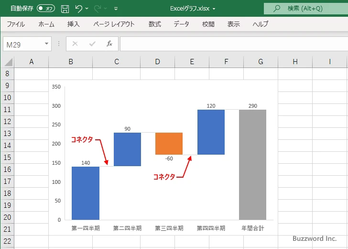348x249 pixels.
Task: Click the Insert Function fx icon
Action: (109, 44)
